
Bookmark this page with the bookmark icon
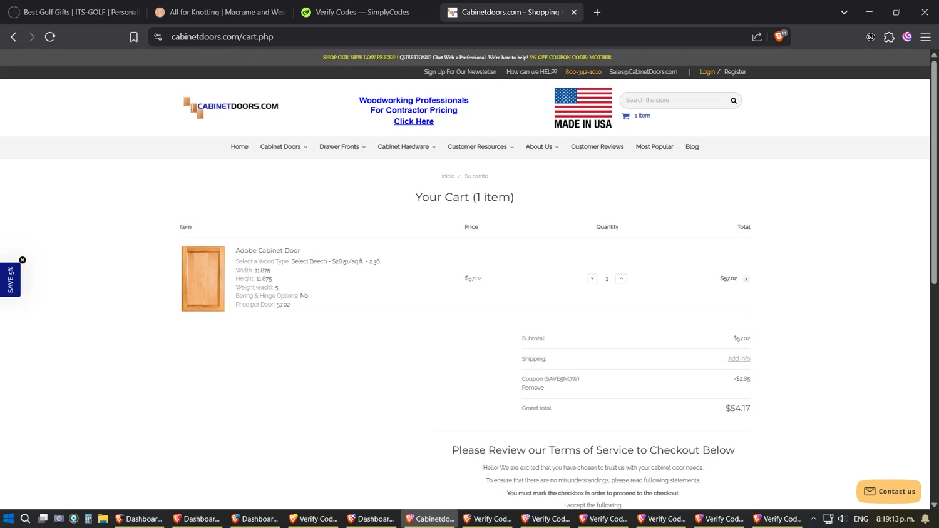click(x=133, y=37)
